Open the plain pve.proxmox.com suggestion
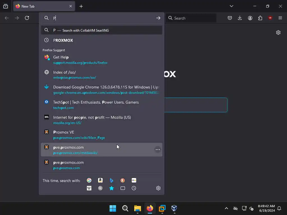Screen dimensions: 287x215 (x=101, y=165)
